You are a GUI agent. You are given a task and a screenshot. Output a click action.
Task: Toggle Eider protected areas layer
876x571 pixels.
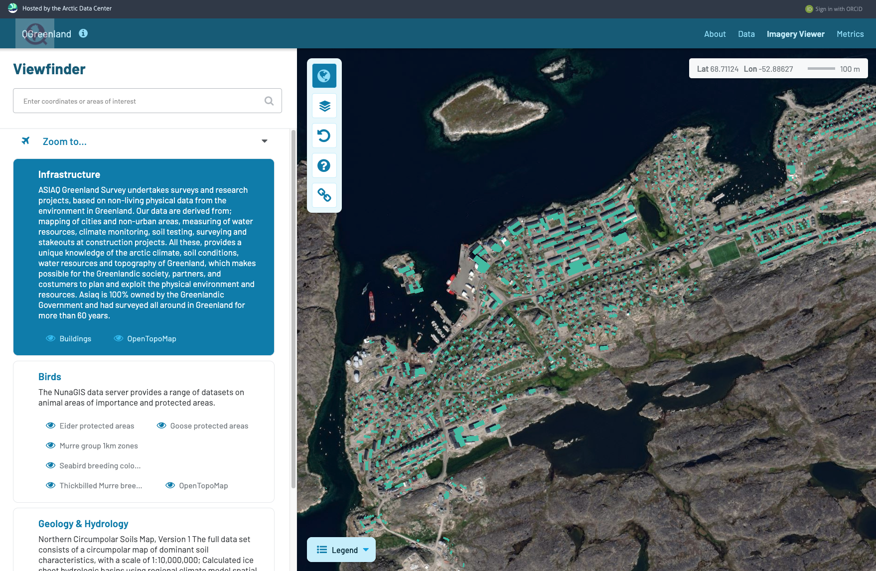51,426
